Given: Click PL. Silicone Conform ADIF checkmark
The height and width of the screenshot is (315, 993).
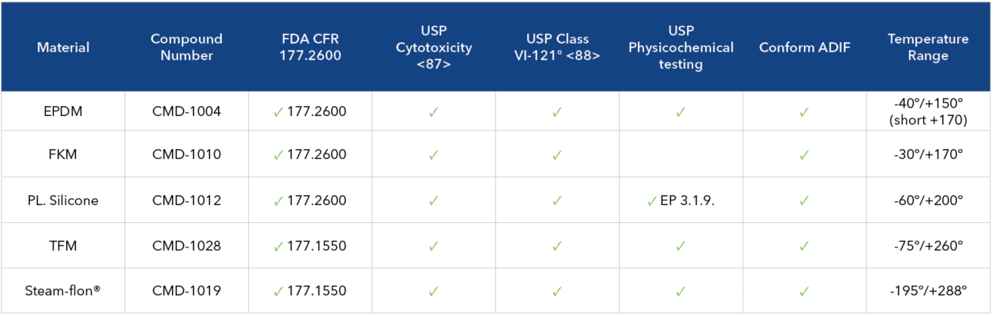Looking at the screenshot, I should [804, 201].
